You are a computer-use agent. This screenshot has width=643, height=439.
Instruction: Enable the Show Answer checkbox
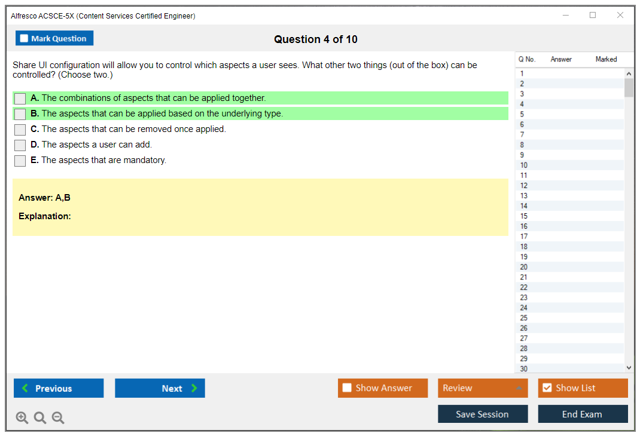(x=347, y=388)
